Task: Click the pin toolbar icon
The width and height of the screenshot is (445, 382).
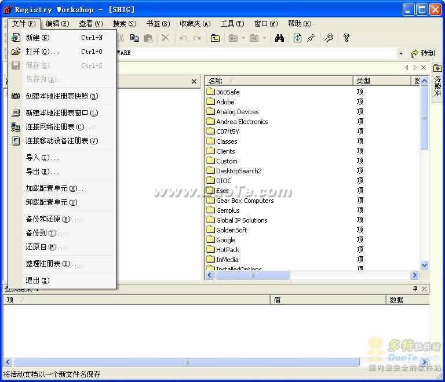Action: [x=311, y=38]
